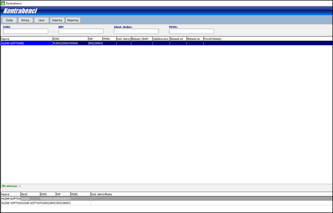Select the HUZAR-SOFTWA row with Skrót HUZAR
Screen dimensions: 333x213
10,198
